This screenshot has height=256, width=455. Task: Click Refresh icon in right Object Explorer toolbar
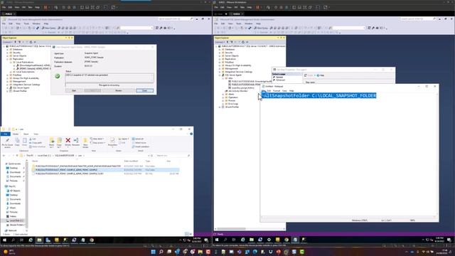[243, 42]
